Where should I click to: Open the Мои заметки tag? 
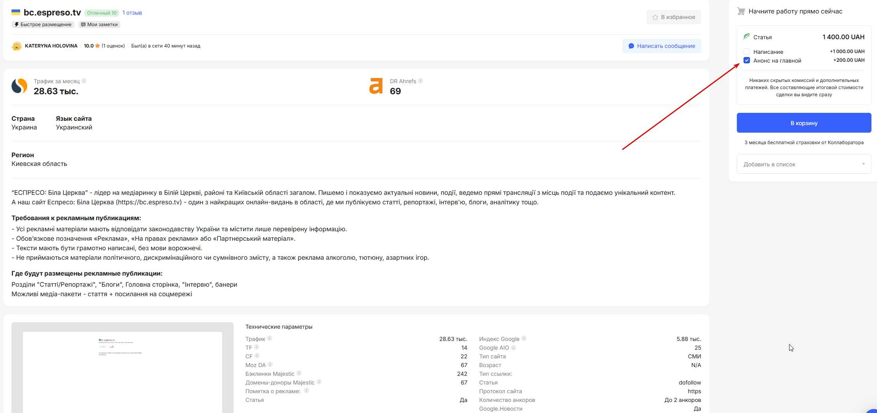(x=99, y=25)
